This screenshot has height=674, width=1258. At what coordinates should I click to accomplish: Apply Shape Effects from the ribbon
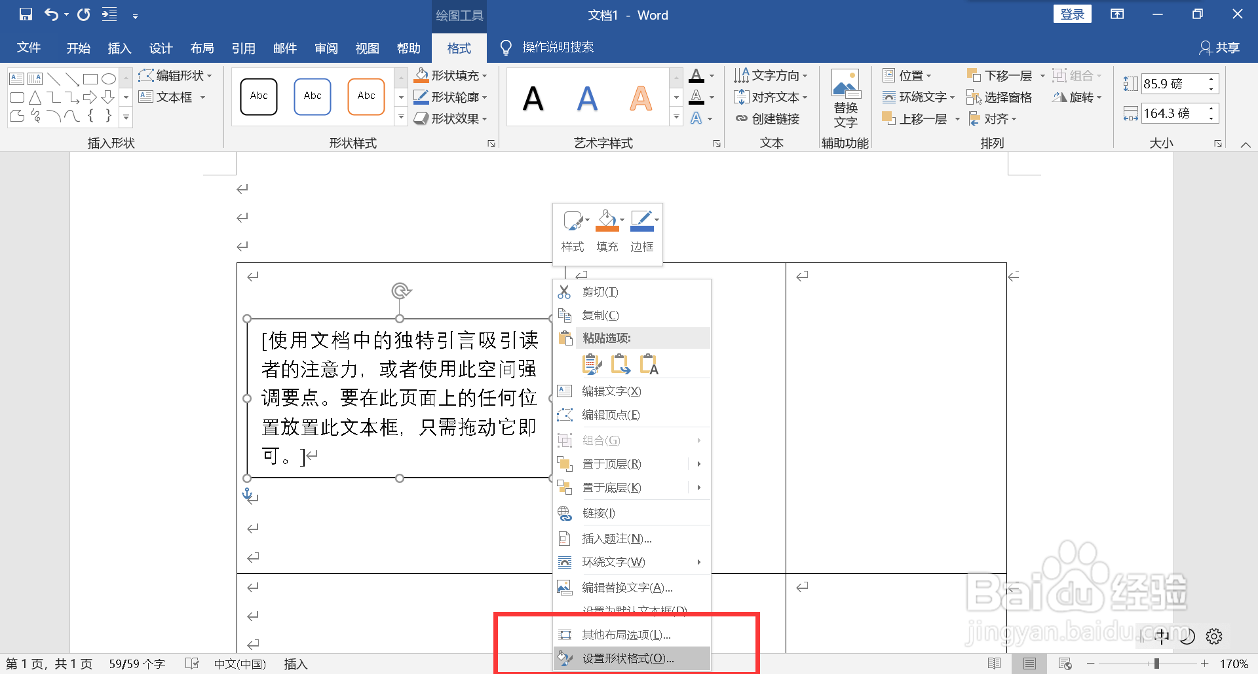tap(451, 118)
